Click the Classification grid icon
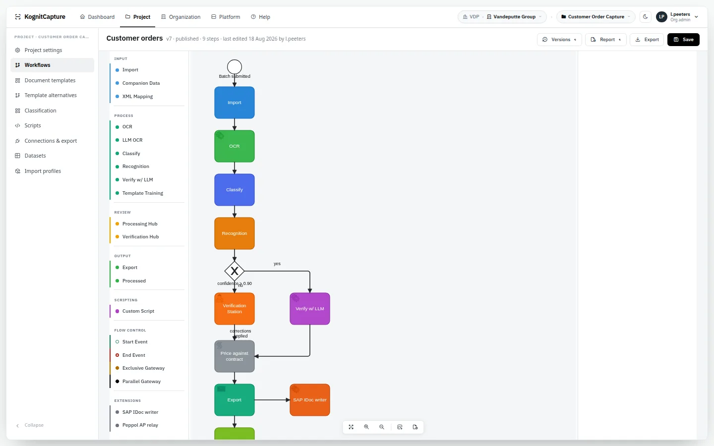Screen dimensions: 714x446 (x=18, y=111)
